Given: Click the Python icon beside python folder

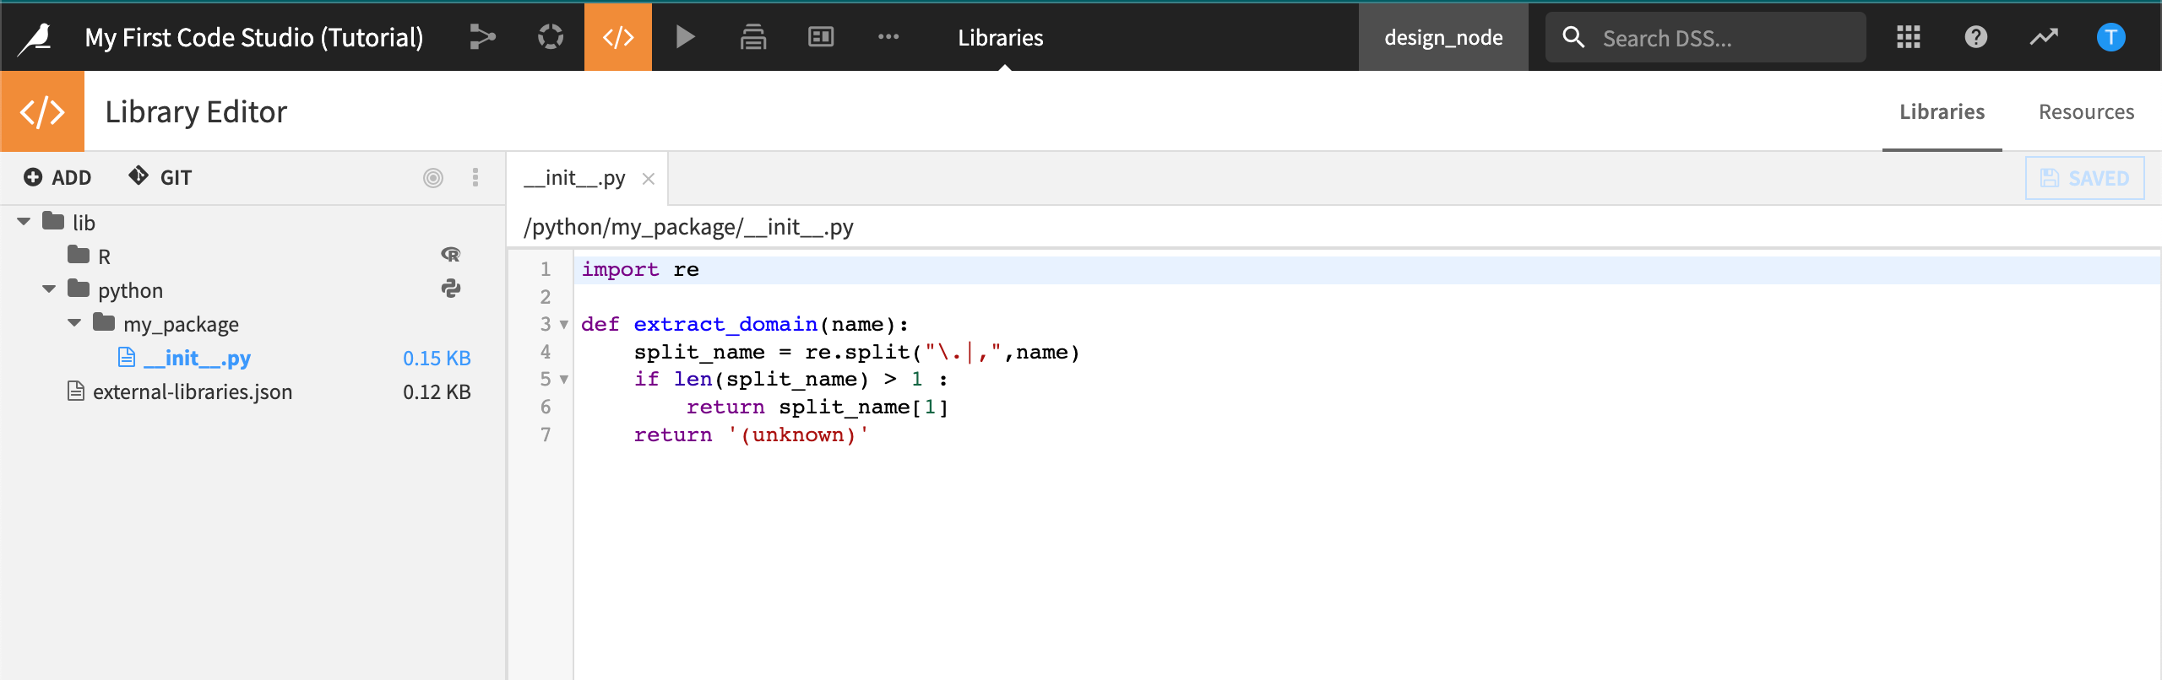Looking at the screenshot, I should point(451,289).
